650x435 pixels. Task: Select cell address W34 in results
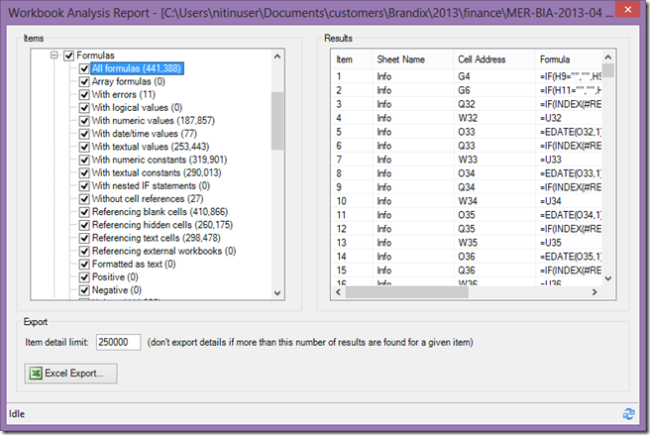tap(468, 201)
